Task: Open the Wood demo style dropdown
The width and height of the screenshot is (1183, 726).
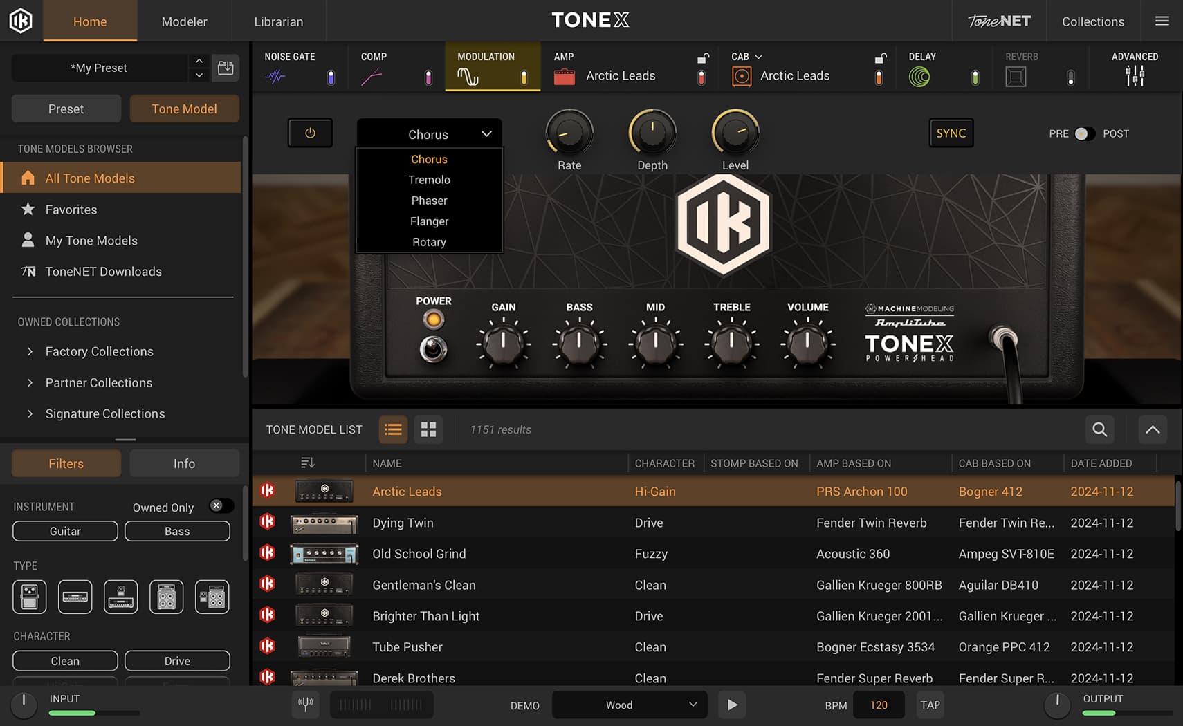Action: point(628,705)
